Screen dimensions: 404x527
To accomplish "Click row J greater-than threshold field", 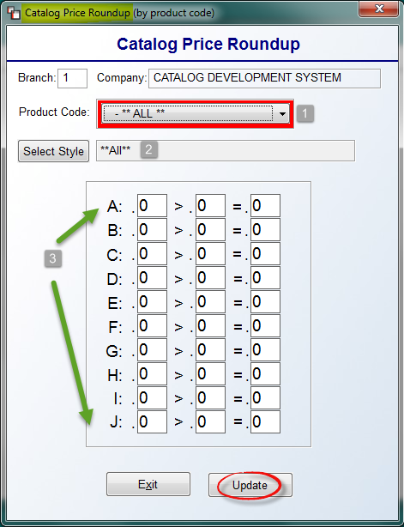I will point(210,421).
